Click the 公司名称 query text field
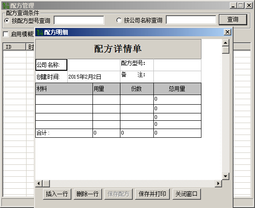 click(191, 20)
